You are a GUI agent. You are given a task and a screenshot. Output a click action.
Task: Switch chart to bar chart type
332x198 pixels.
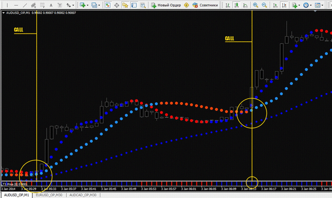(x=228, y=5)
